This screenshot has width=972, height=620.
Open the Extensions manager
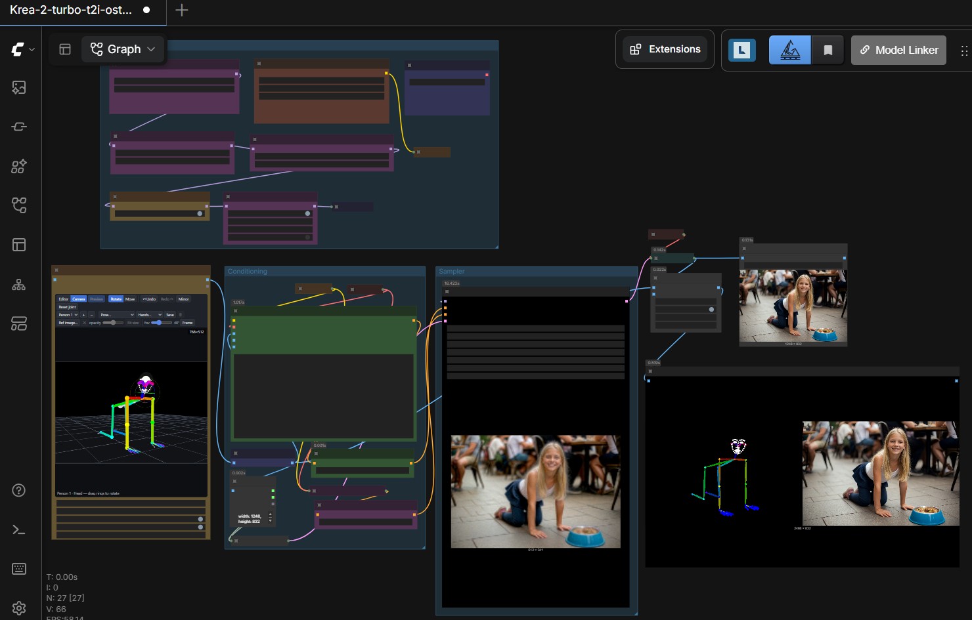click(x=665, y=49)
